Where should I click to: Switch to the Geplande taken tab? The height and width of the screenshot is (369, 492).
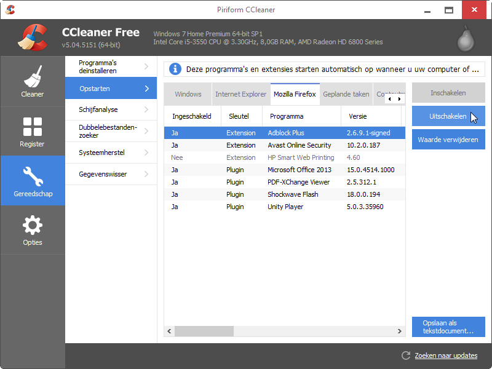tap(346, 94)
